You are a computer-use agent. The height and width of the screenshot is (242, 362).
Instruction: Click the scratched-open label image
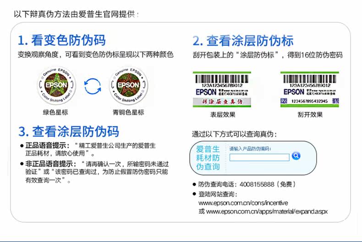click(310, 89)
